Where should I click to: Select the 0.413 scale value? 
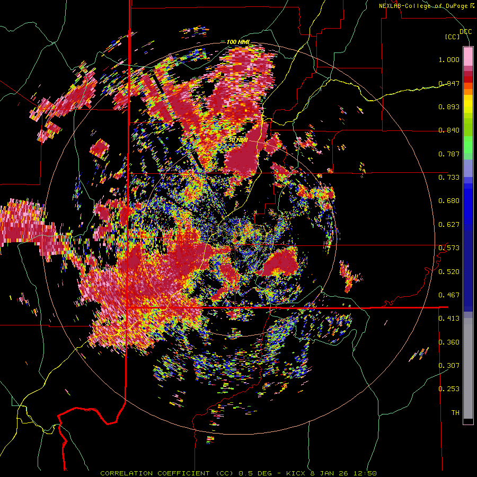pyautogui.click(x=449, y=319)
